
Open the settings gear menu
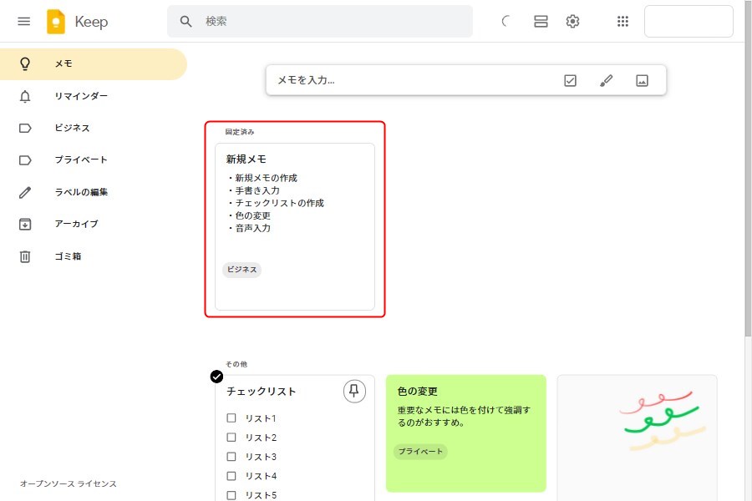click(572, 22)
